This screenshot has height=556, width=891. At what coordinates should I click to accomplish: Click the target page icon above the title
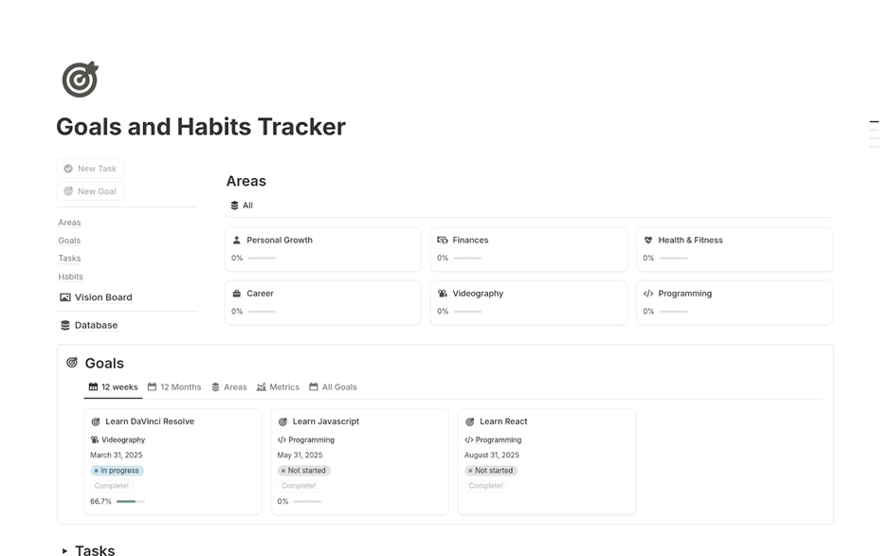tap(80, 80)
